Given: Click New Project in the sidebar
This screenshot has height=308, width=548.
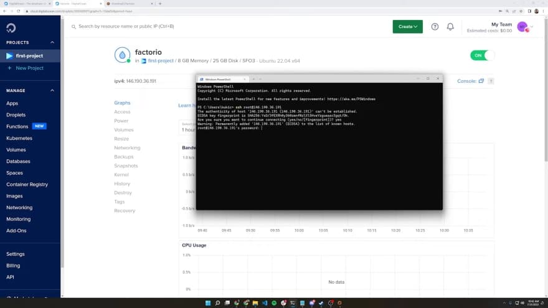Looking at the screenshot, I should click(x=29, y=68).
